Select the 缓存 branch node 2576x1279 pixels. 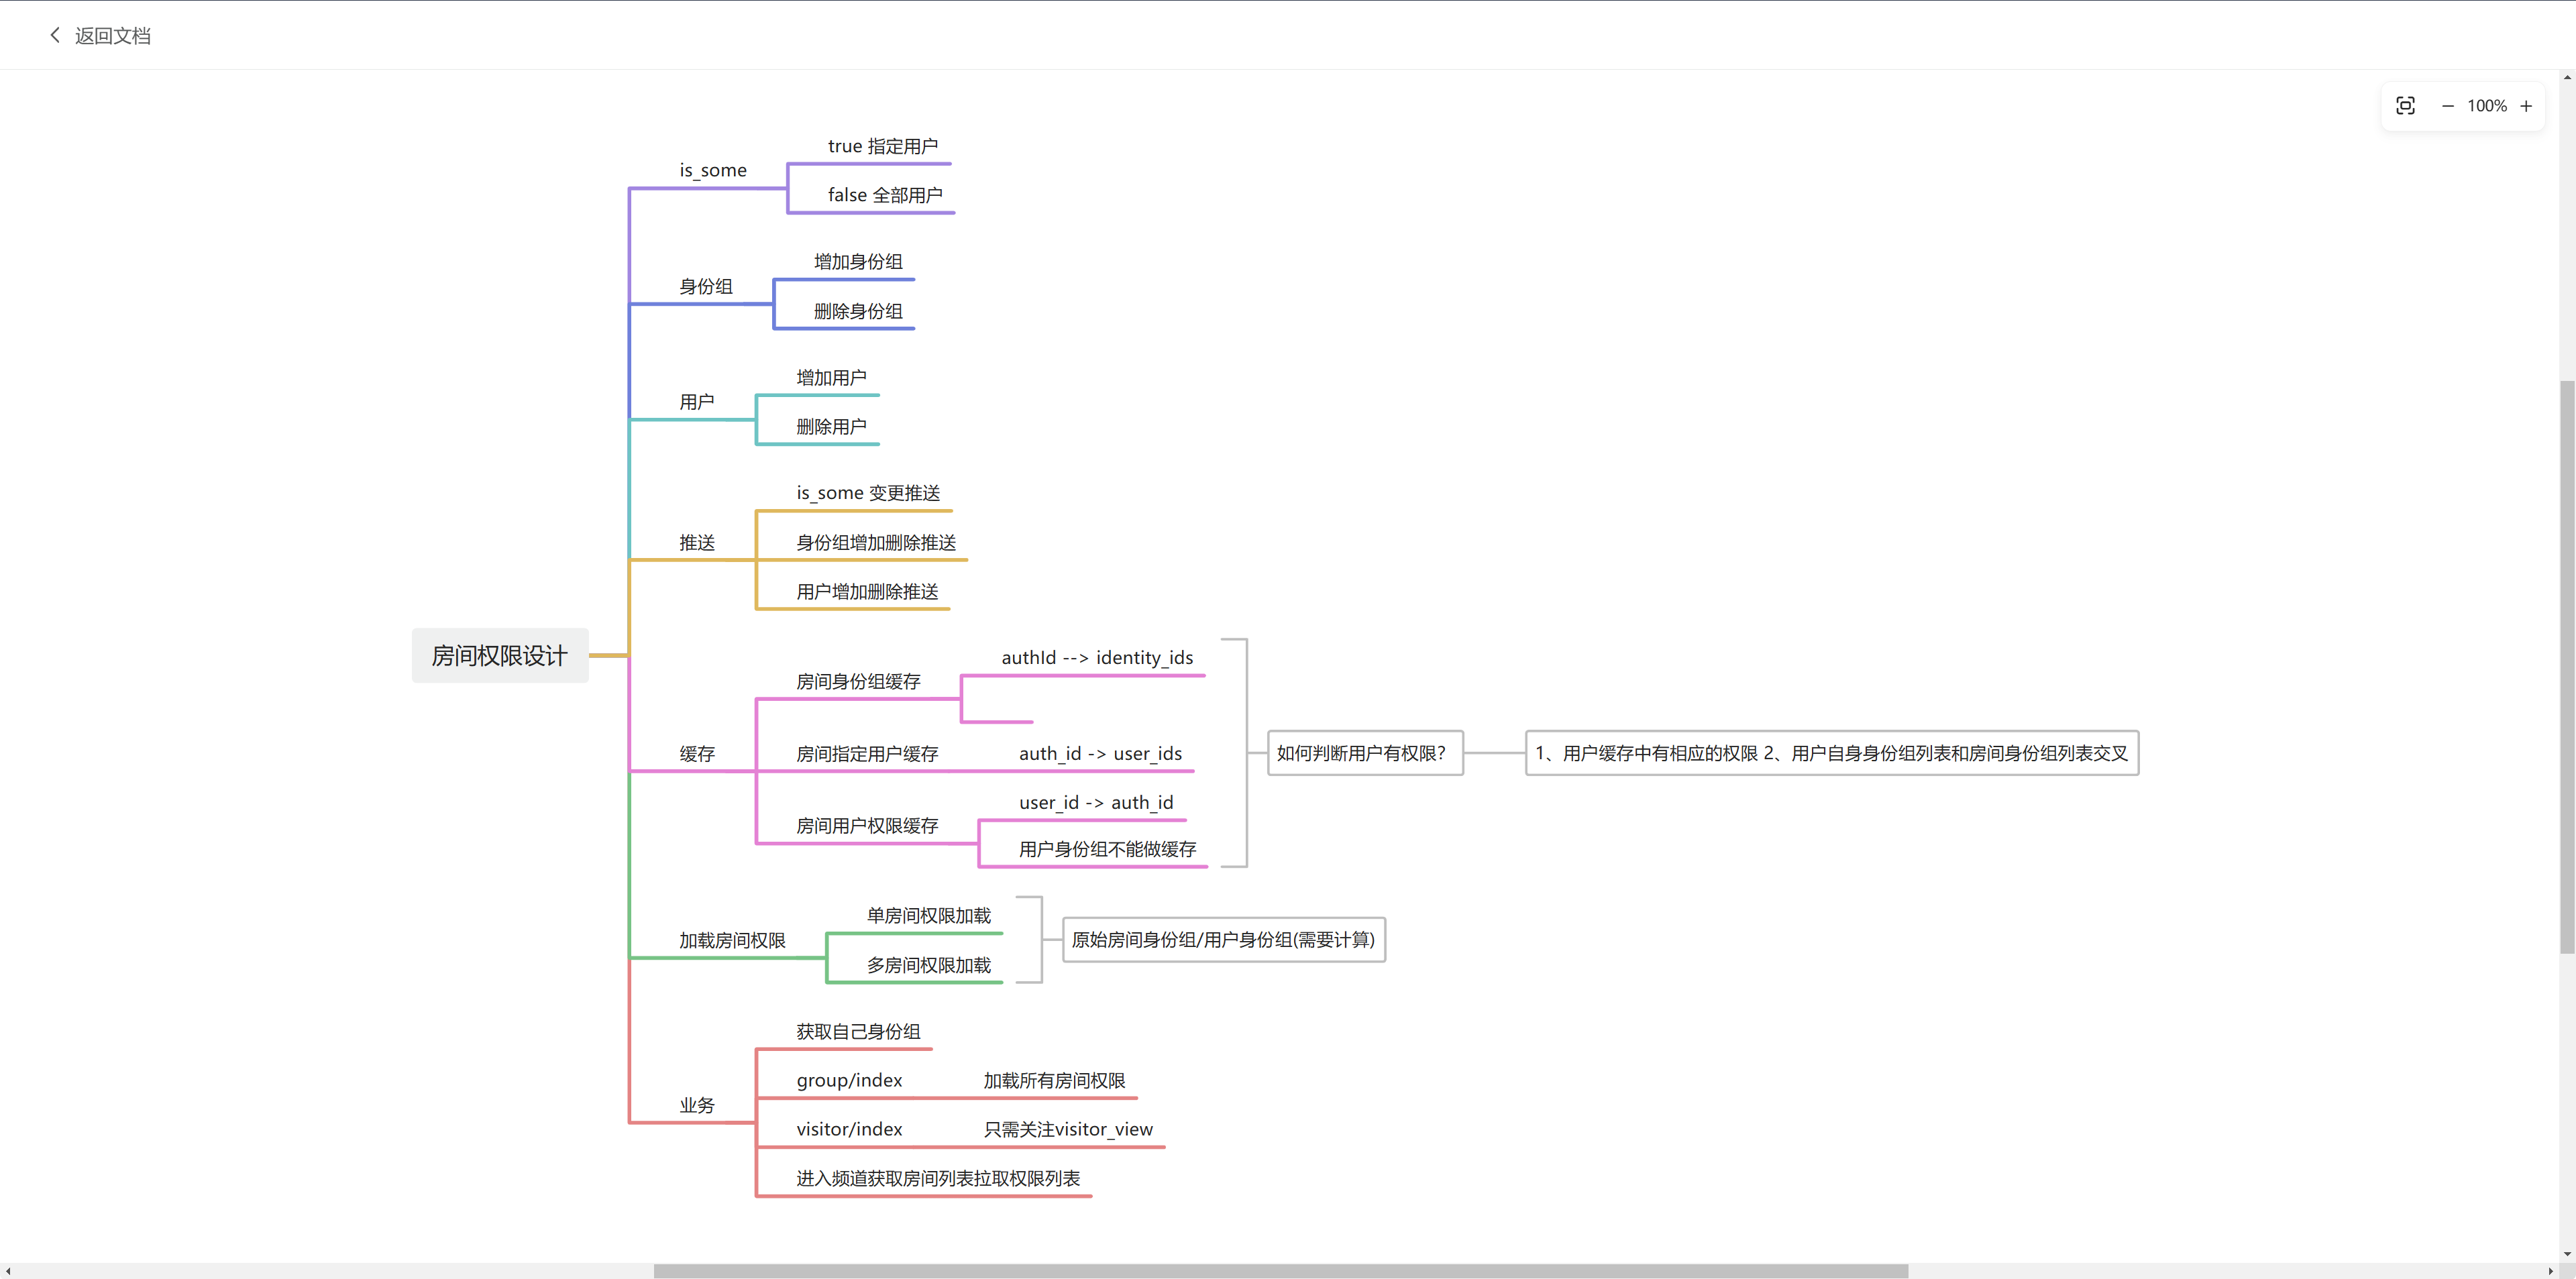[697, 754]
